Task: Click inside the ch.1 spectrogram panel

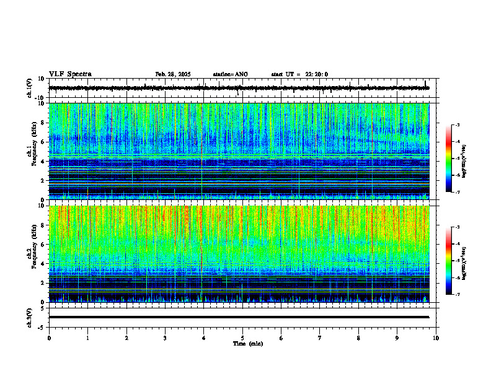Action: (x=239, y=151)
